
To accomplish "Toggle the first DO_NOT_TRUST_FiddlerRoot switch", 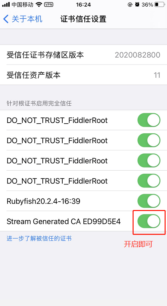I will [149, 120].
